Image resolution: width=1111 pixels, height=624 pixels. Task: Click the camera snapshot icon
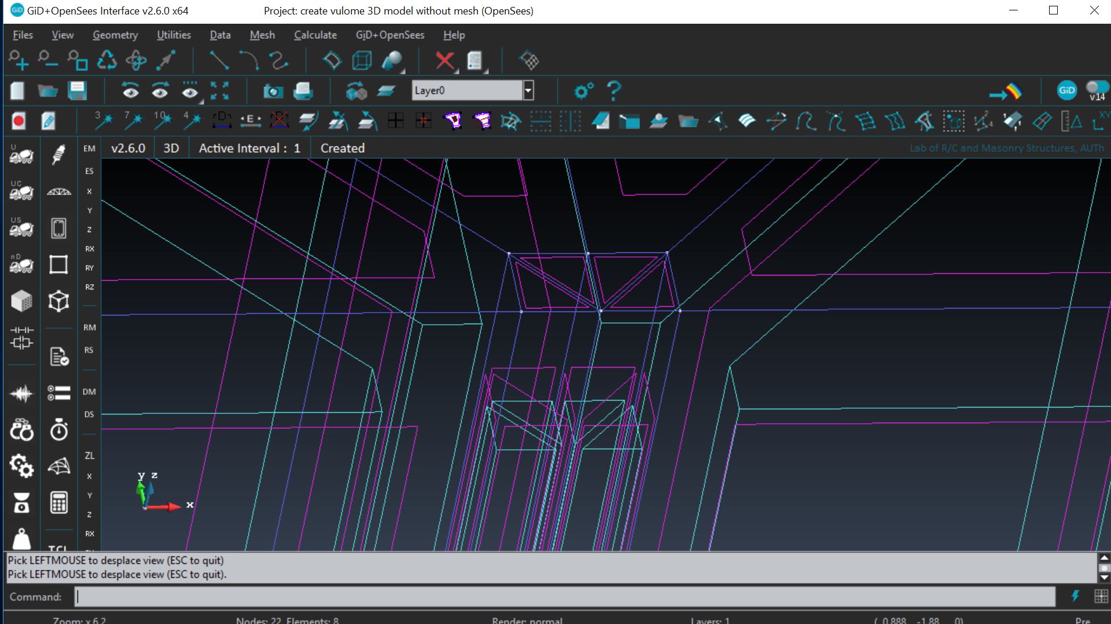click(273, 91)
